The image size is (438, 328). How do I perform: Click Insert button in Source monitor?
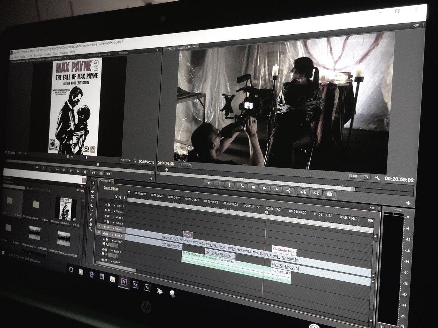pyautogui.click(x=93, y=173)
